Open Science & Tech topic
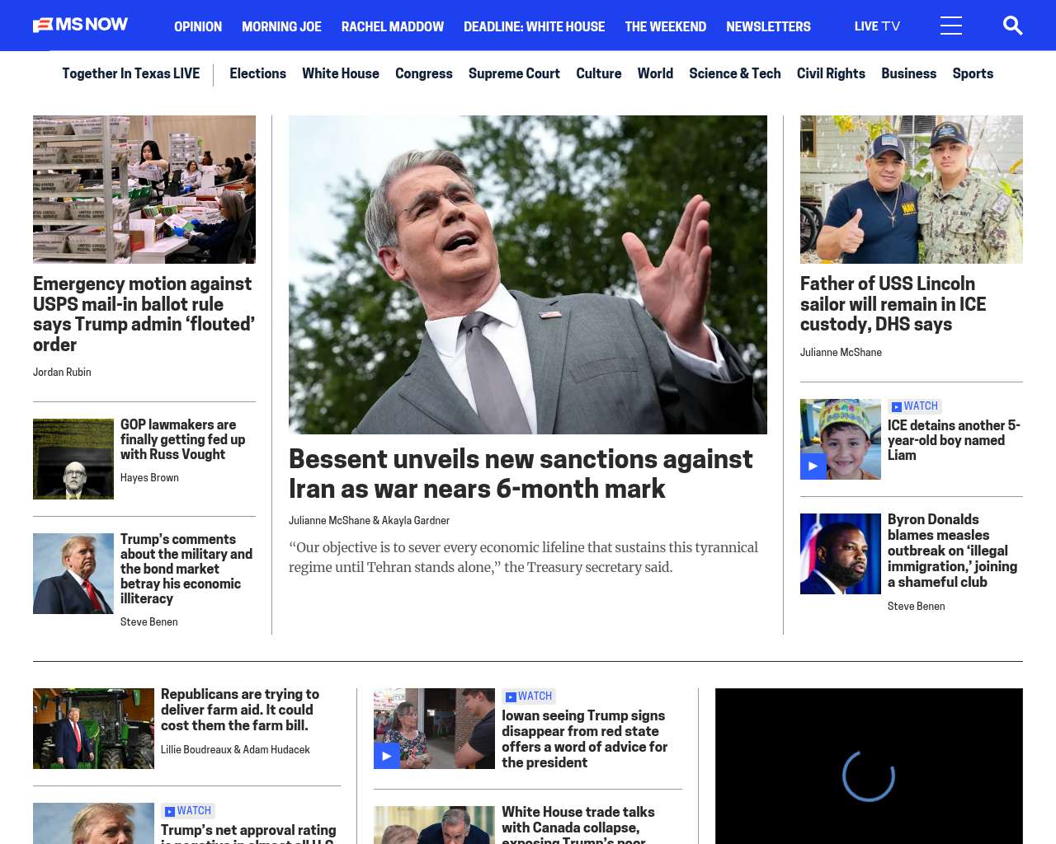The width and height of the screenshot is (1056, 844). tap(735, 73)
